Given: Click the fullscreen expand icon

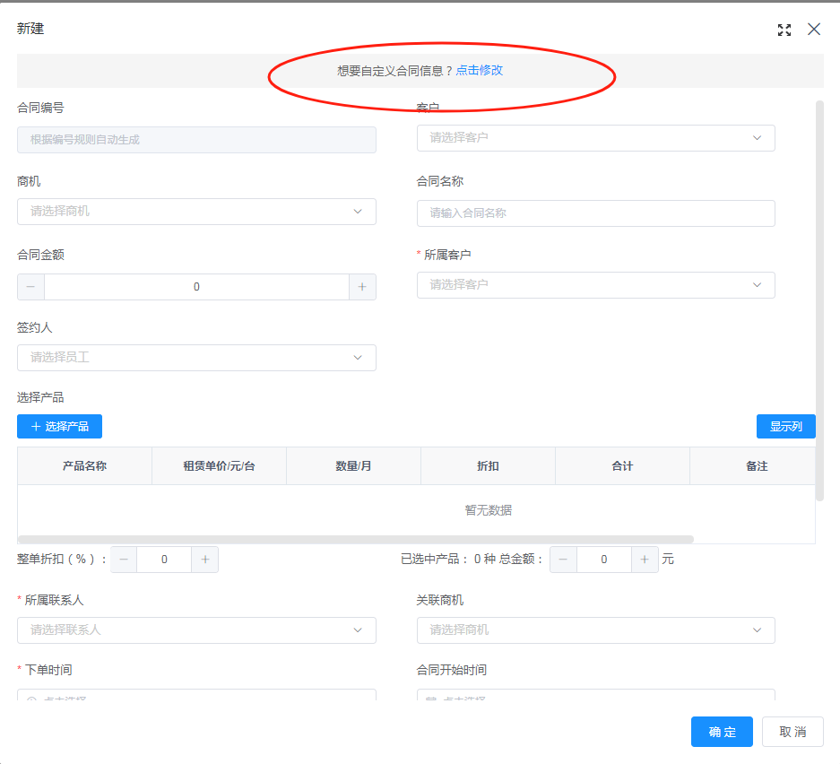Looking at the screenshot, I should click(x=784, y=30).
